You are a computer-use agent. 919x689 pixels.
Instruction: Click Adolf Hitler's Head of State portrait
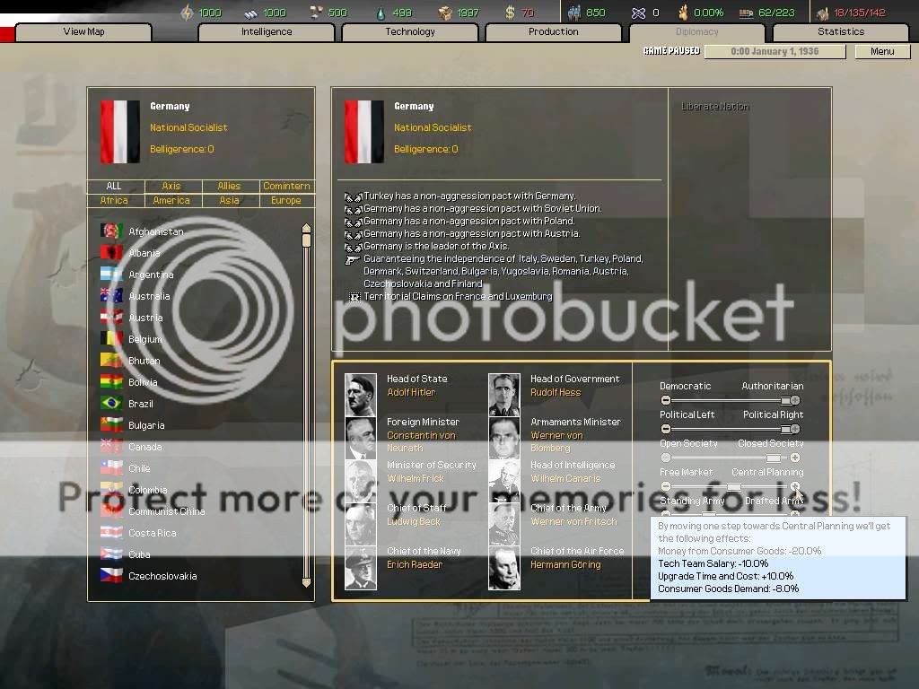(x=361, y=394)
